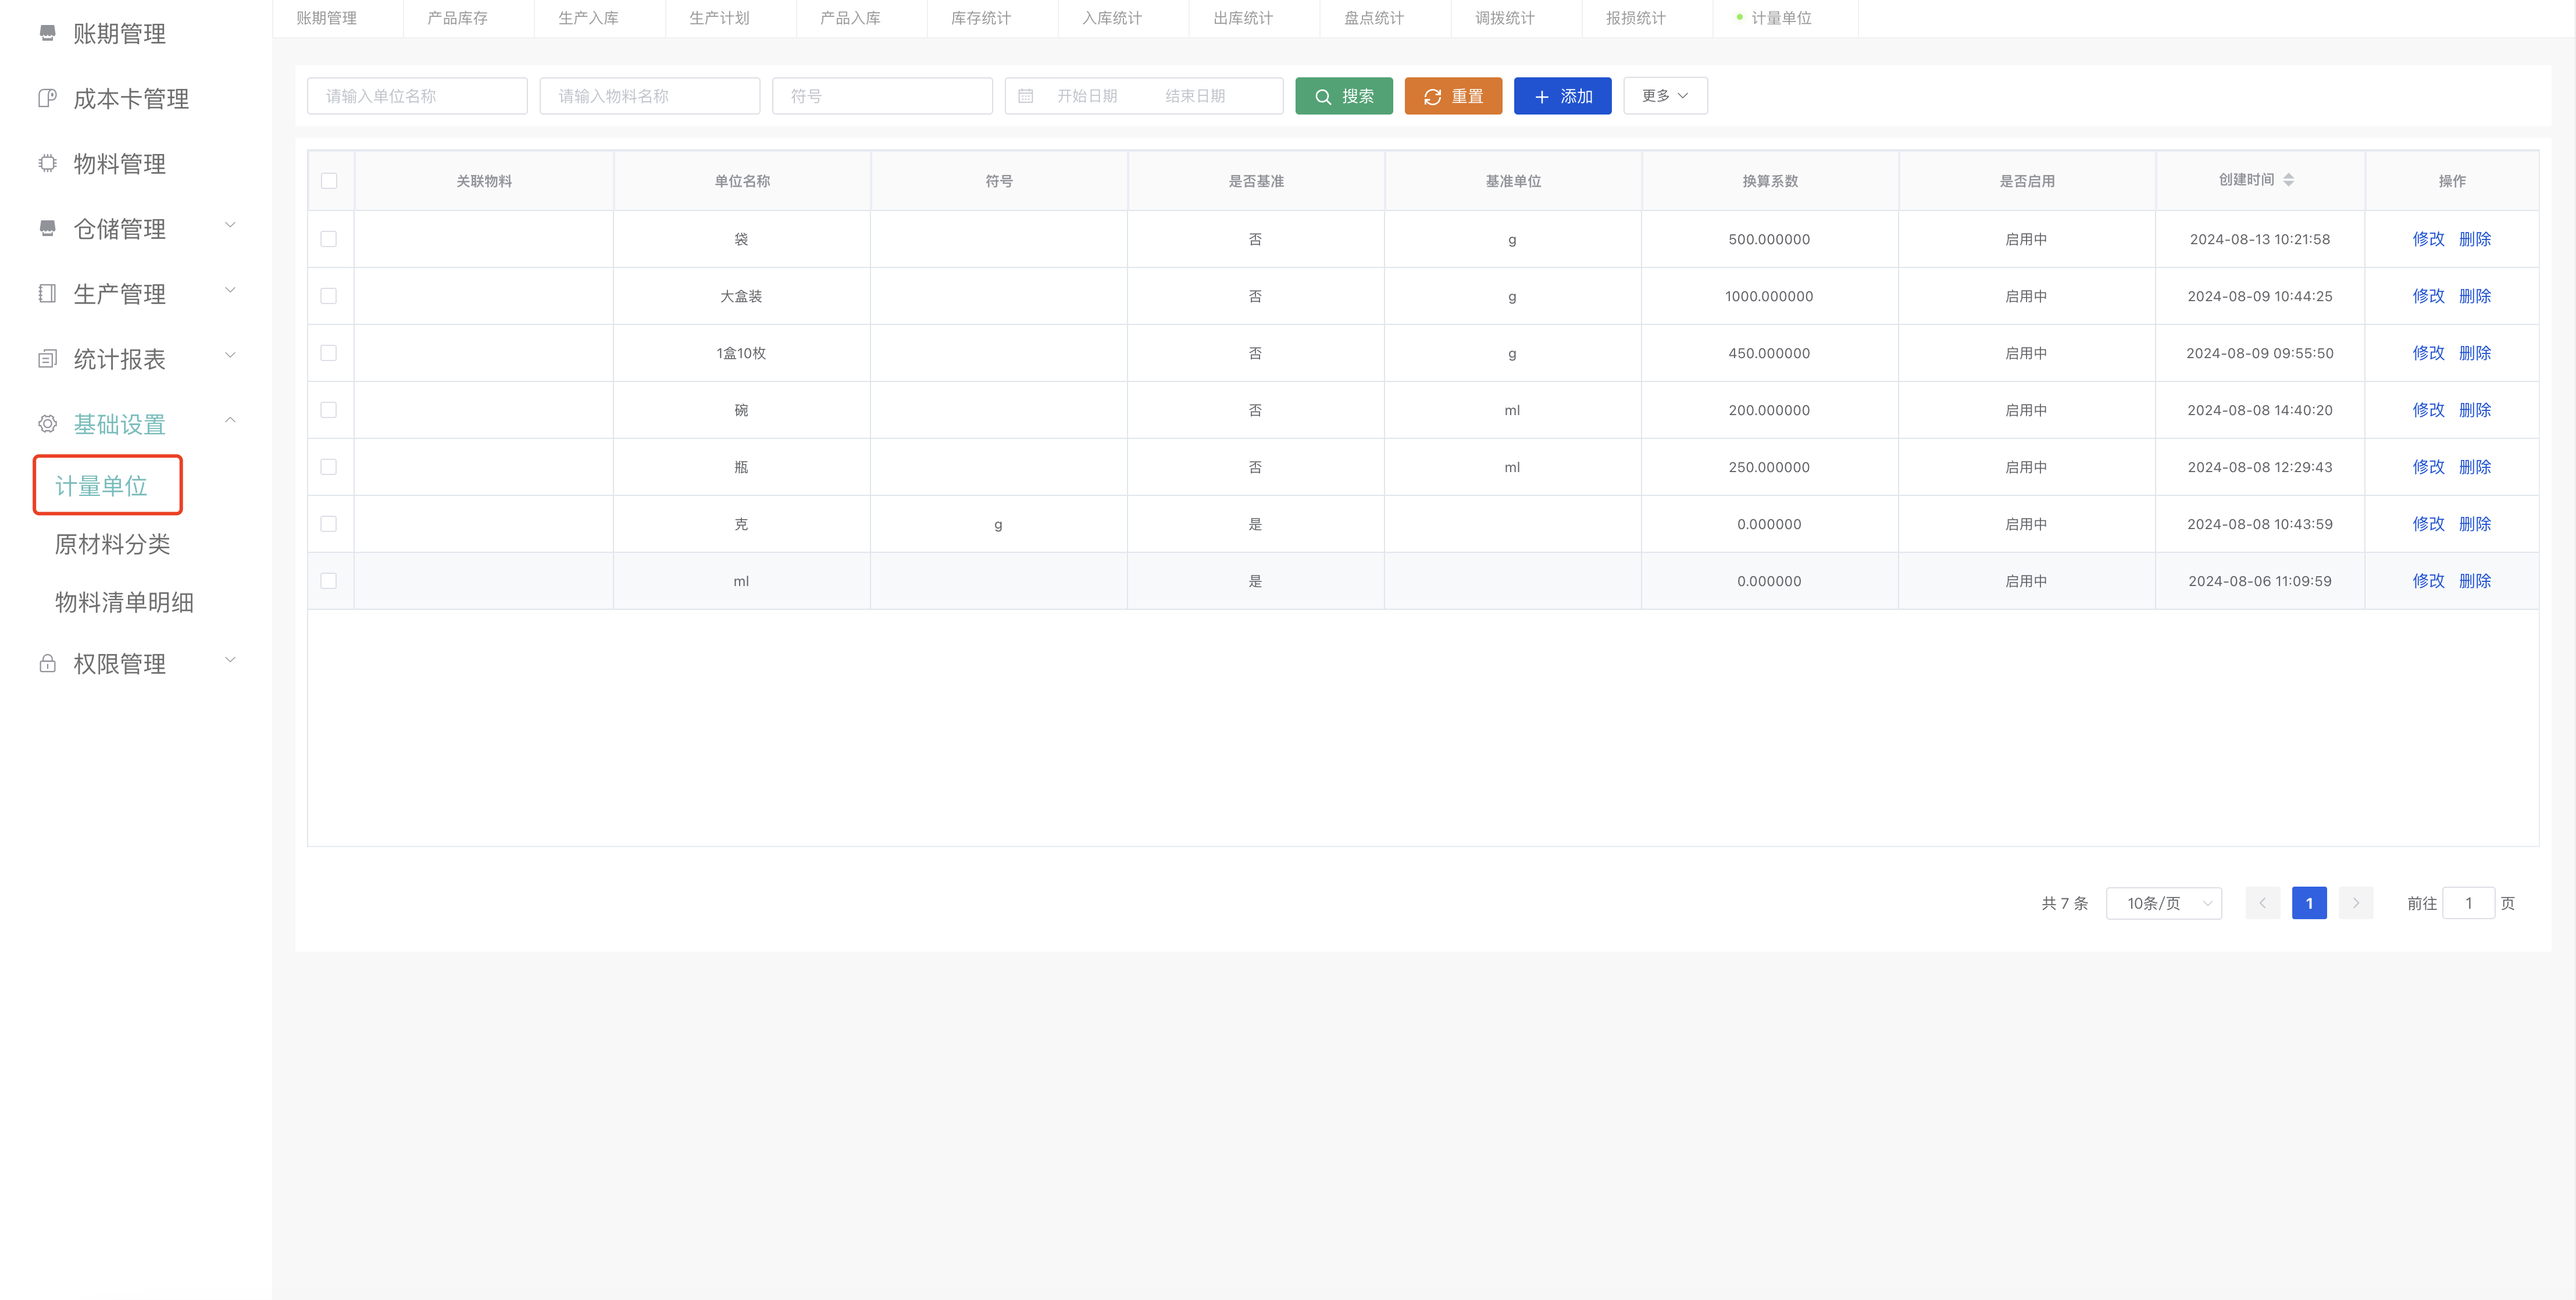The image size is (2576, 1300).
Task: Toggle the select-all header checkbox
Action: [329, 181]
